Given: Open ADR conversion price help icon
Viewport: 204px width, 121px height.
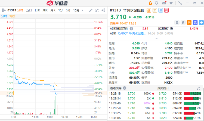Looking at the screenshot, I should pyautogui.click(x=131, y=29).
